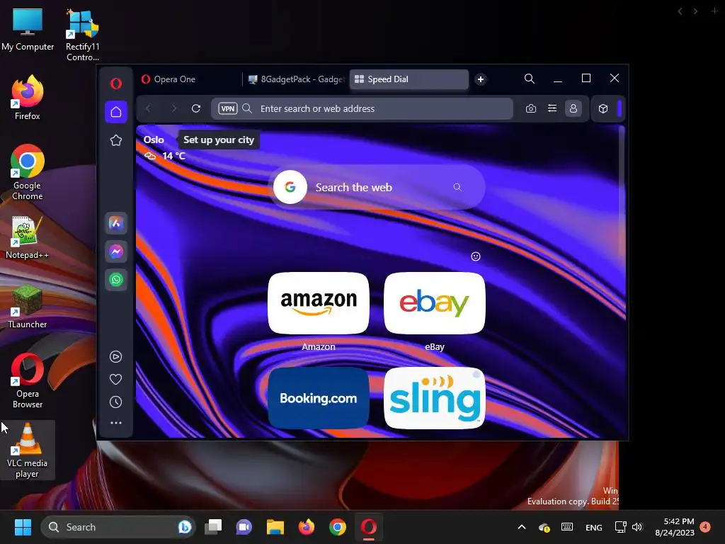
Task: Select the VLC media player shortcut
Action: [28, 450]
